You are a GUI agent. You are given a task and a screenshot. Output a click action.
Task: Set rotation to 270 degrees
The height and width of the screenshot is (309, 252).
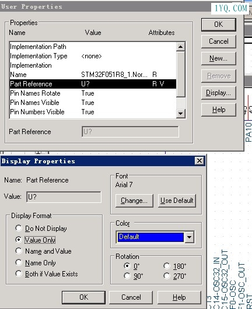167,276
